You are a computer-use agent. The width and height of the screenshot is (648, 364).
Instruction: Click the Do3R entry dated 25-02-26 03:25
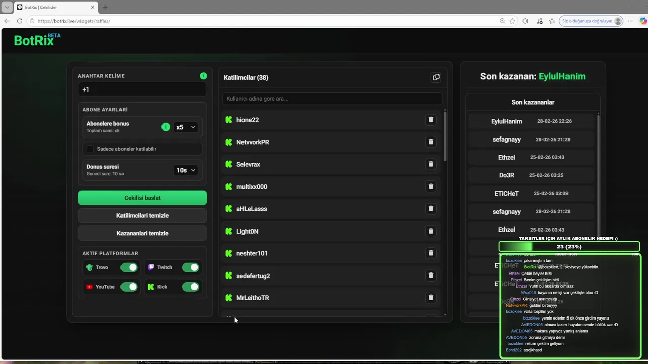point(531,175)
